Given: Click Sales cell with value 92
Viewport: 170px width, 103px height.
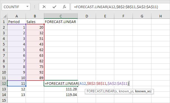Looking at the screenshot, I should pos(35,72).
